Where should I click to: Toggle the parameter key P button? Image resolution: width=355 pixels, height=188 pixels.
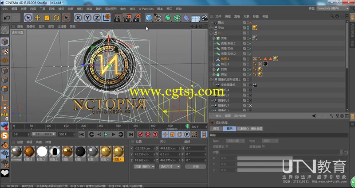(187, 134)
